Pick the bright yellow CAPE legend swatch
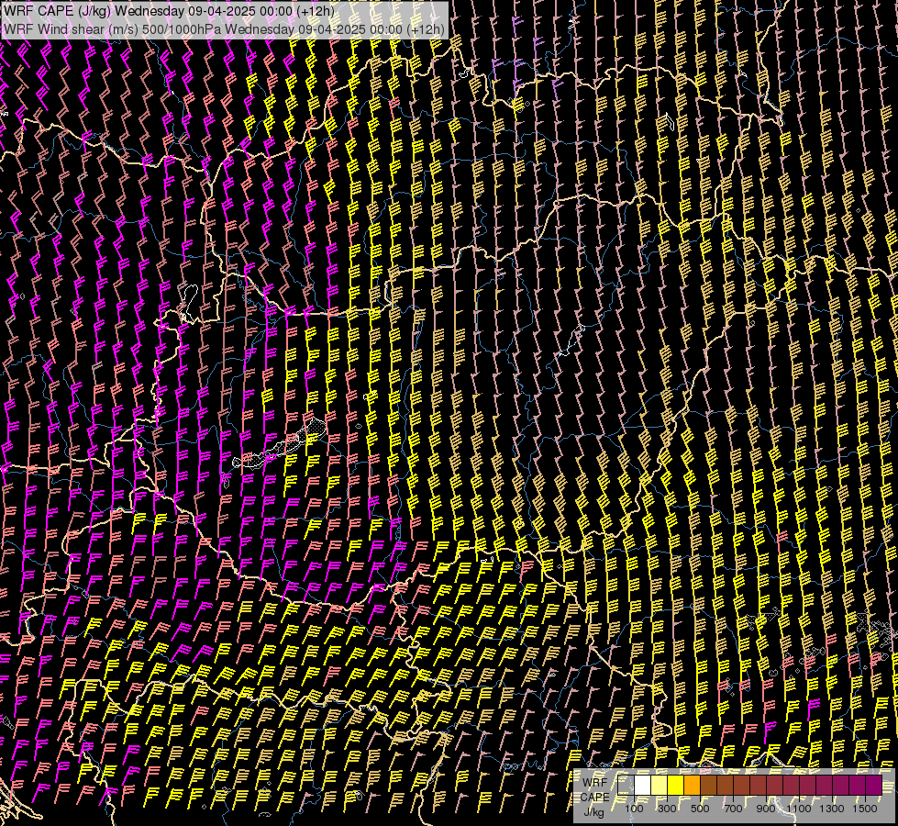Viewport: 898px width, 826px height. tap(676, 785)
